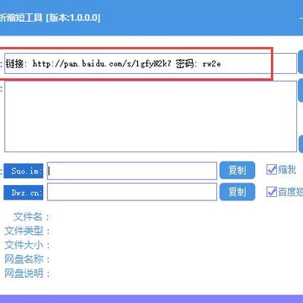This screenshot has width=303, height=303.
Task: Click the Suo.im label button
Action: tap(24, 171)
